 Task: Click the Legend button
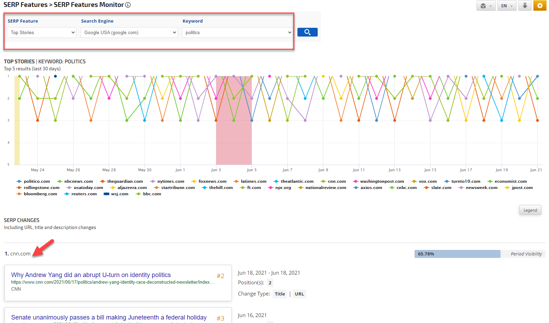tap(530, 210)
